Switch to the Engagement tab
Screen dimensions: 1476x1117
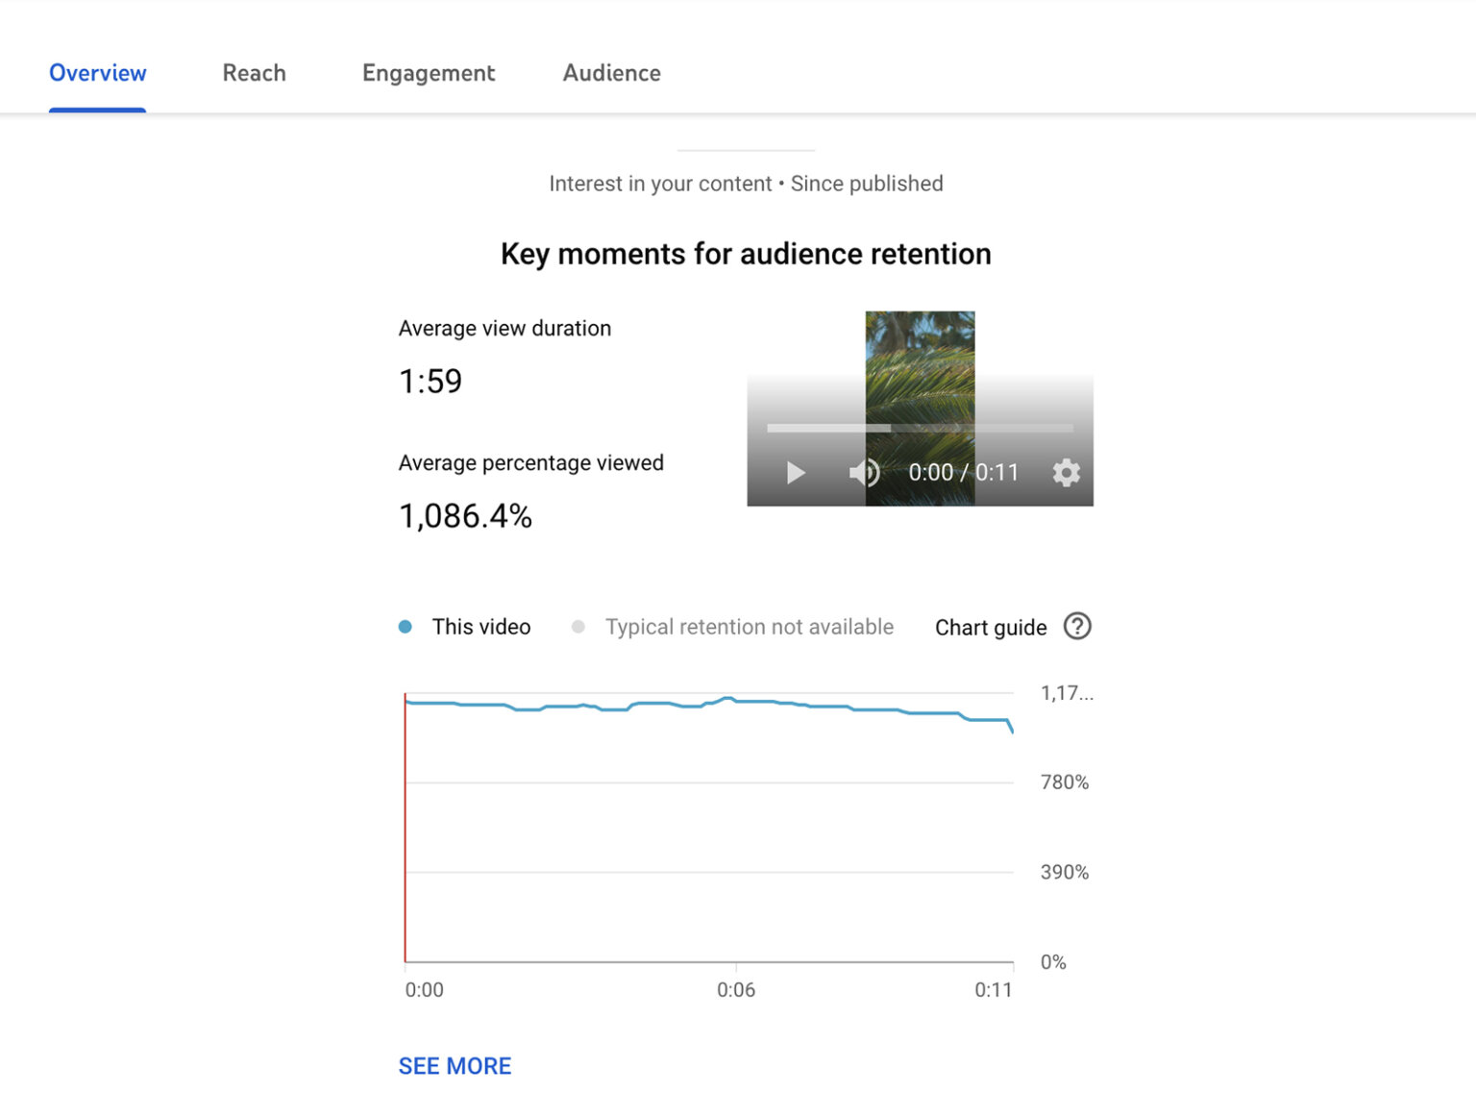click(429, 73)
